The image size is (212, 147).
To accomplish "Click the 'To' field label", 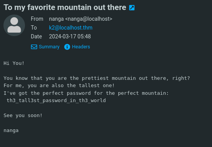I will coord(34,28).
